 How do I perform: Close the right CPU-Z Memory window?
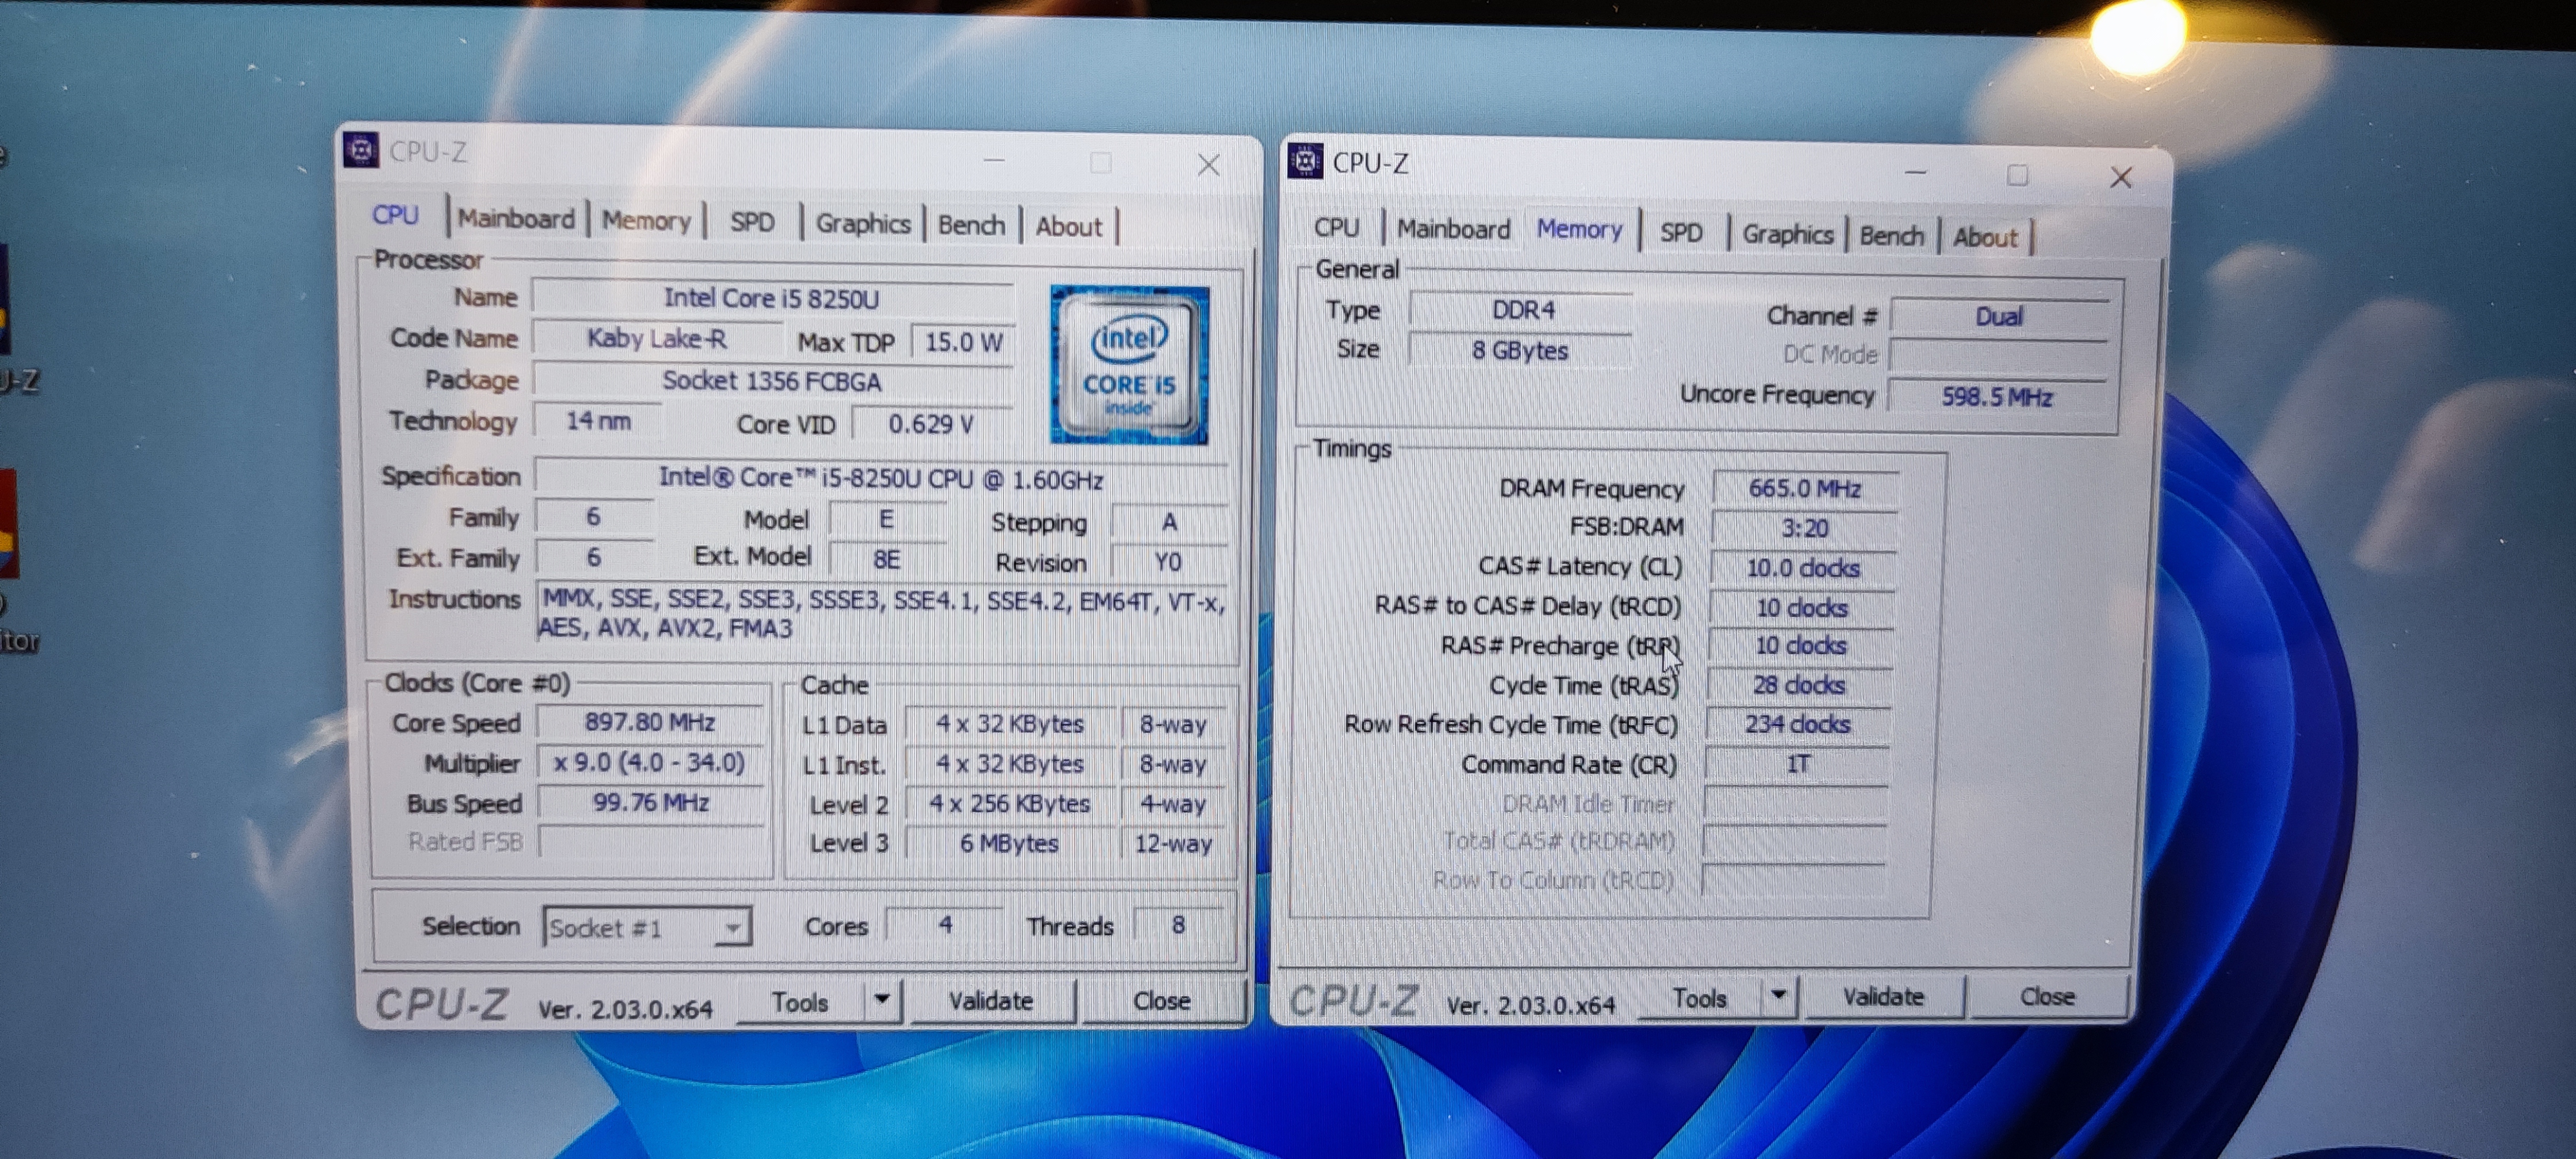[x=2120, y=178]
